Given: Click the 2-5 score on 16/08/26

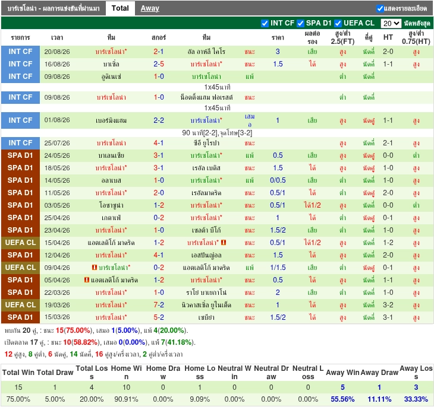Looking at the screenshot, I should pos(159,64).
